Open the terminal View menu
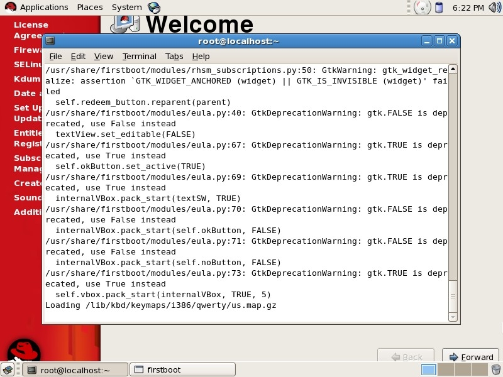 [104, 57]
